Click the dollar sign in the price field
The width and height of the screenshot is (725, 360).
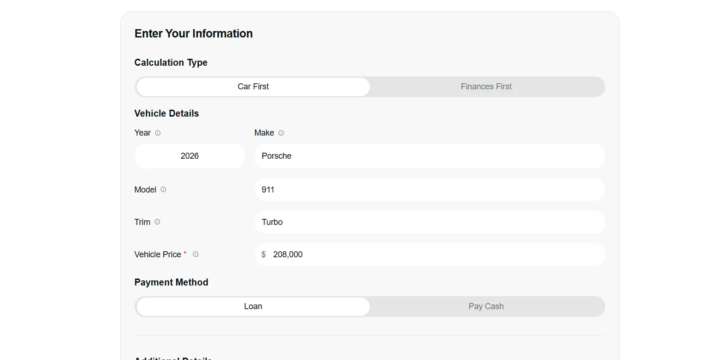click(x=264, y=254)
